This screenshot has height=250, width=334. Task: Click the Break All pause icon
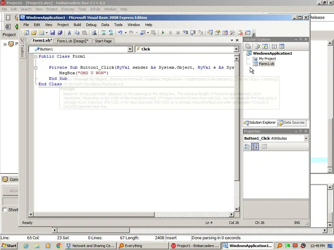[x=170, y=33]
